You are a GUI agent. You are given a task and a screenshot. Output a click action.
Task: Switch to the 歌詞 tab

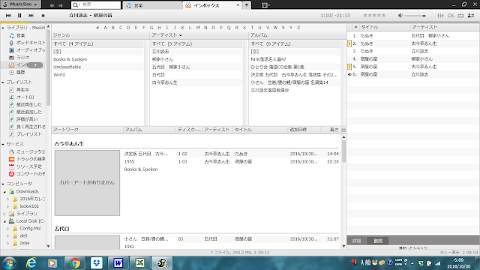378,241
